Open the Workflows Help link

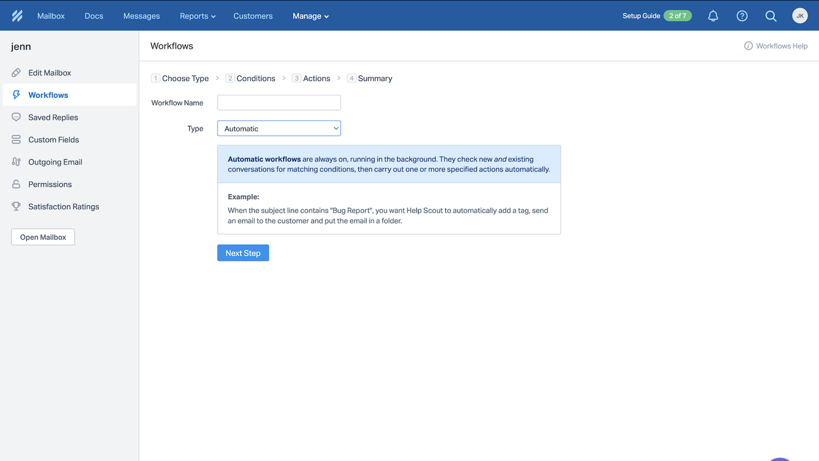click(x=775, y=46)
